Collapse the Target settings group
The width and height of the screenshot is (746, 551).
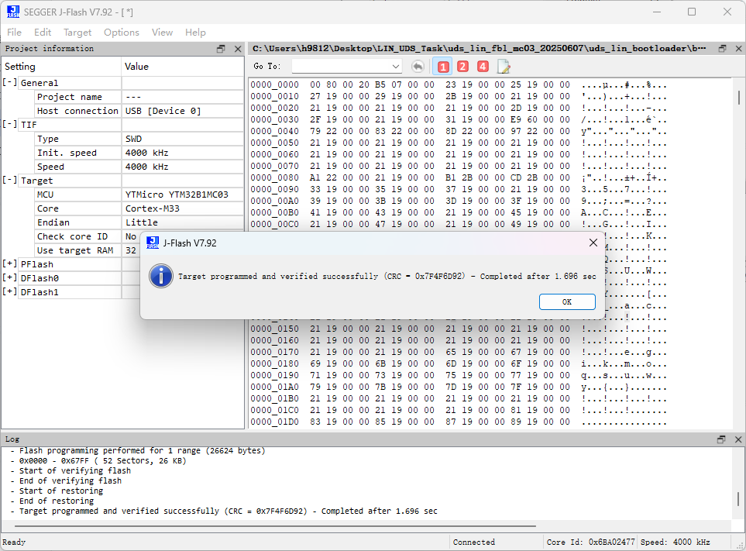coord(10,180)
